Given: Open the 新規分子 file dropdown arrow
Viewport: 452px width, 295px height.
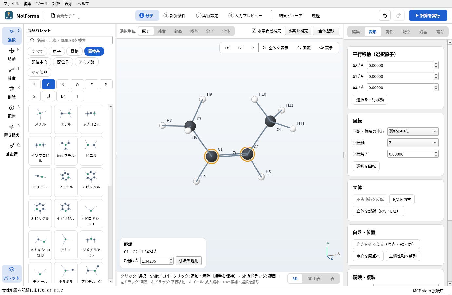Looking at the screenshot, I should [79, 18].
